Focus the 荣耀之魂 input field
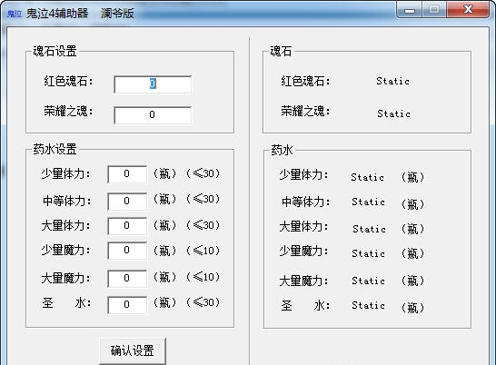Screen dimensions: 496x365 click(x=153, y=115)
